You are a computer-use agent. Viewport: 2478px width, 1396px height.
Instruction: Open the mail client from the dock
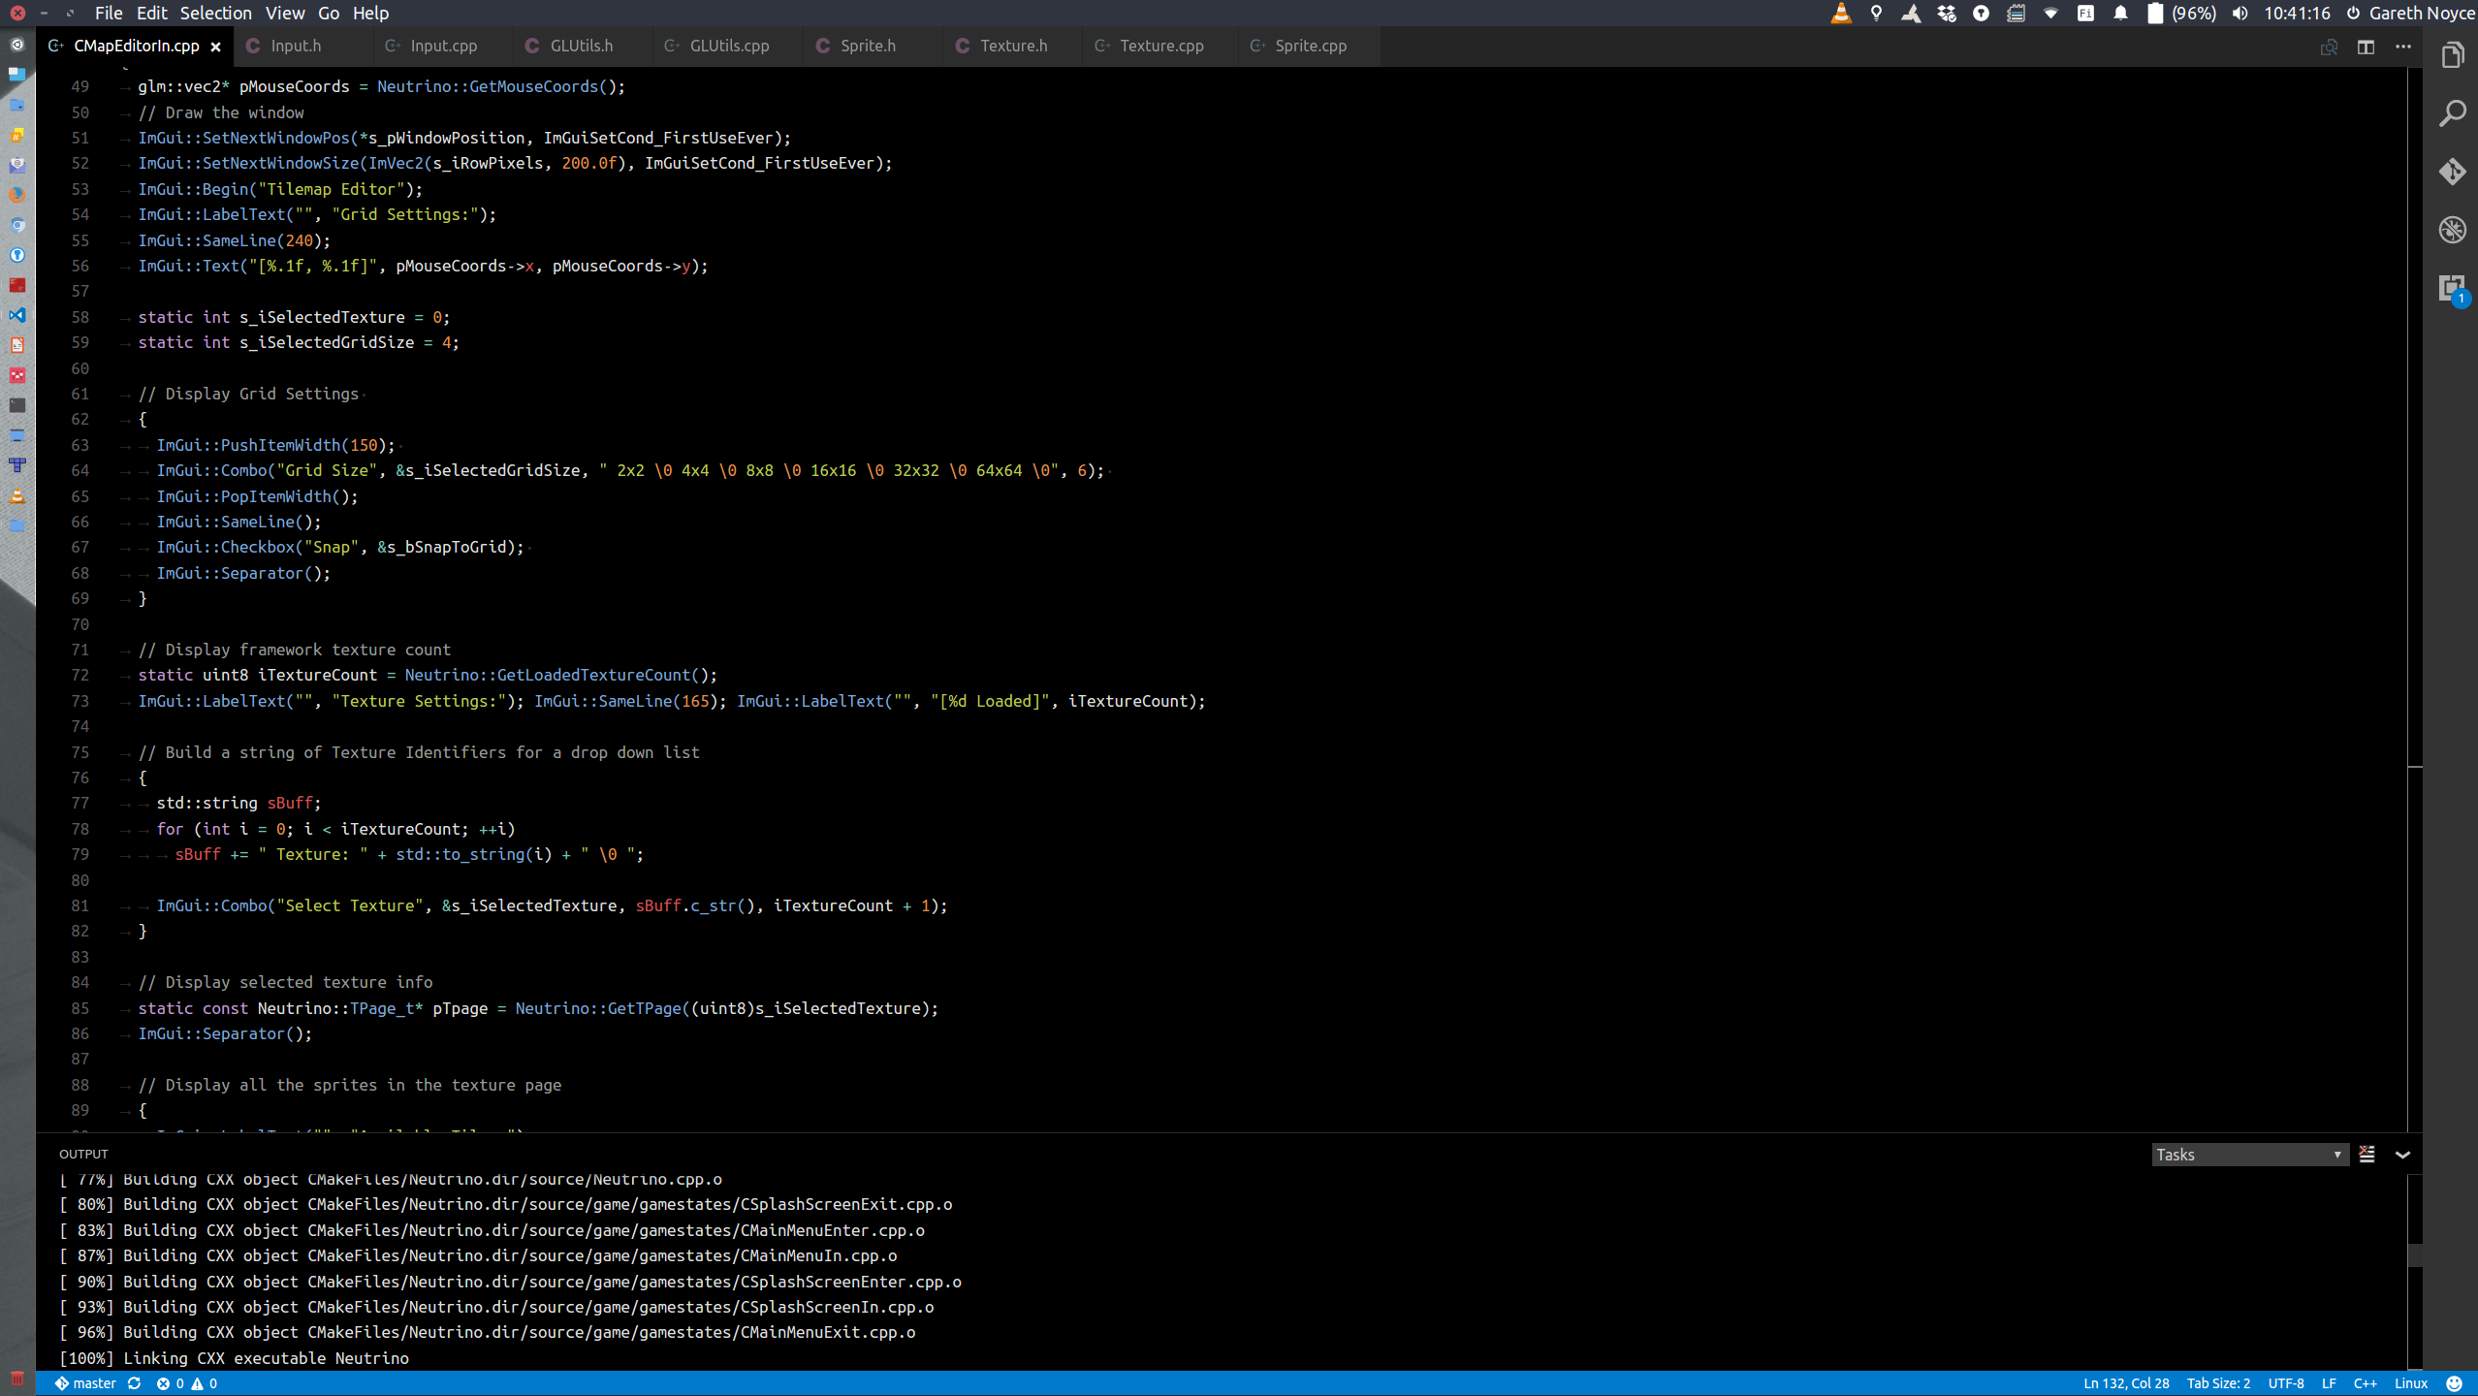point(16,165)
